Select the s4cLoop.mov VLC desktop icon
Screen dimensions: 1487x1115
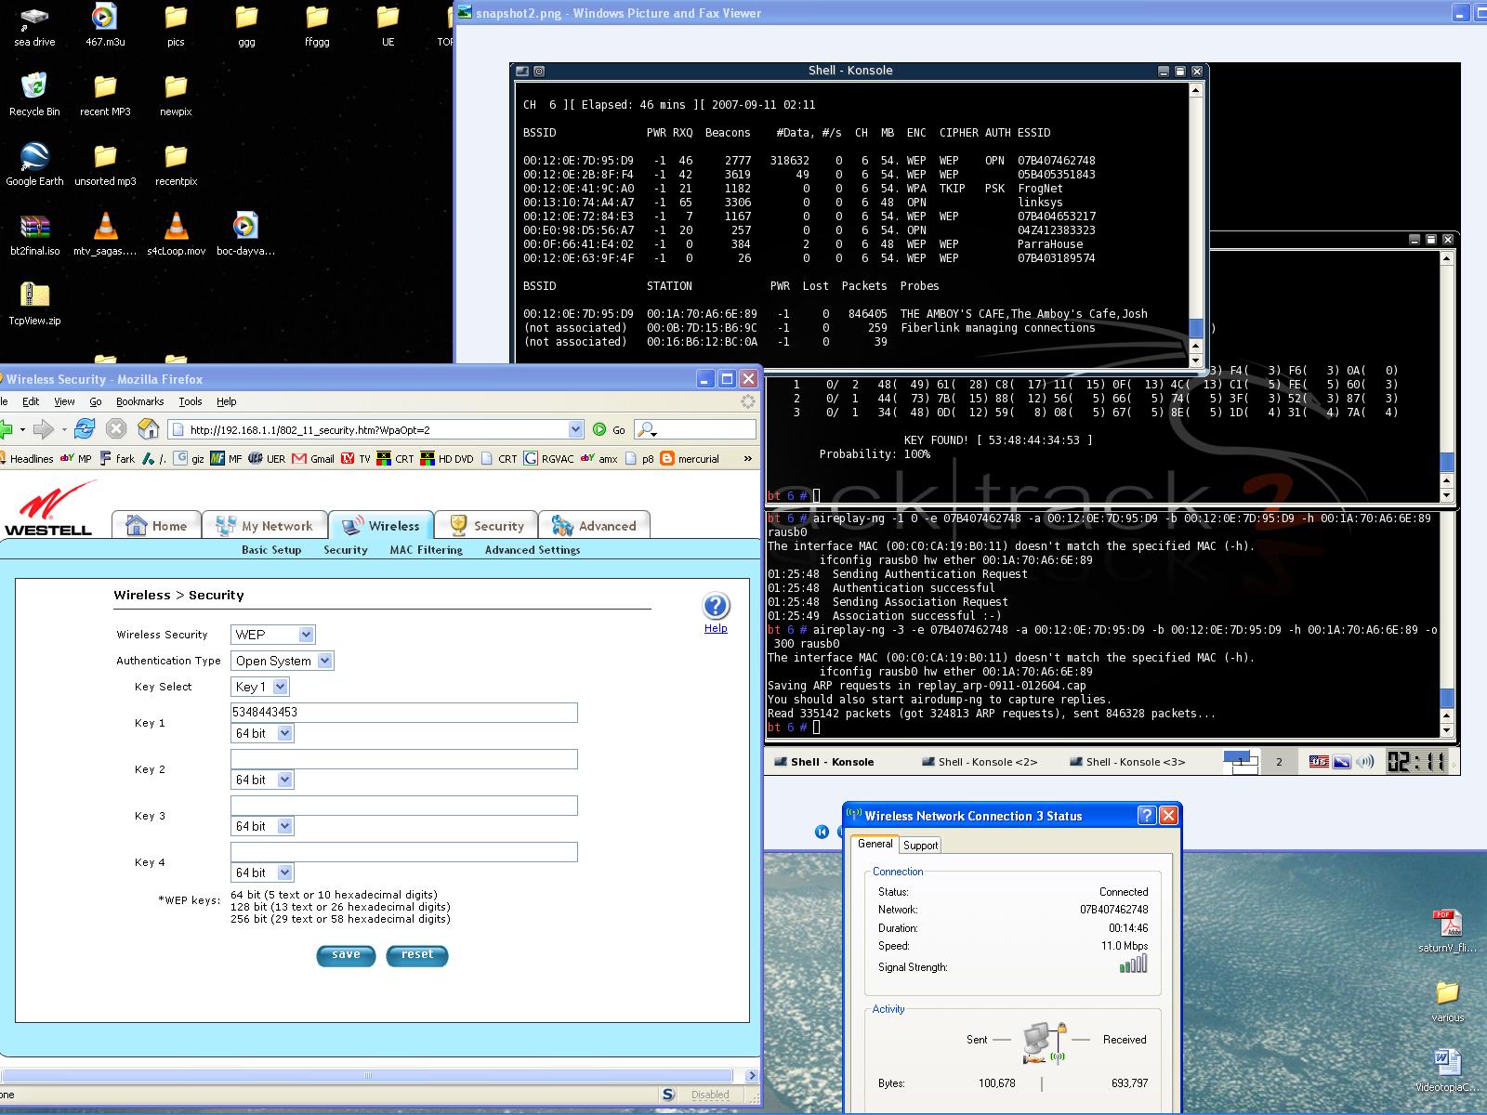click(176, 234)
